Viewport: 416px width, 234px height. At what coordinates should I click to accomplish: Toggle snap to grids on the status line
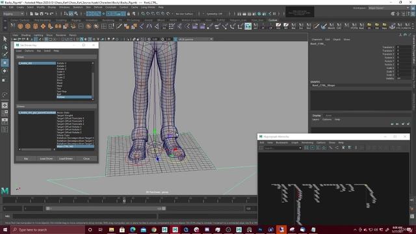(143, 14)
